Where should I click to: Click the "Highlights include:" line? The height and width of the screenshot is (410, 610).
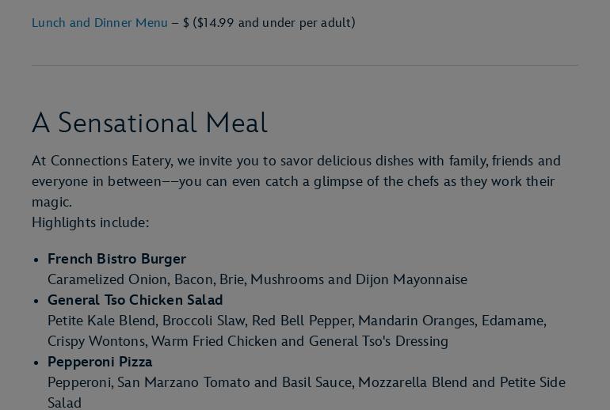(90, 222)
